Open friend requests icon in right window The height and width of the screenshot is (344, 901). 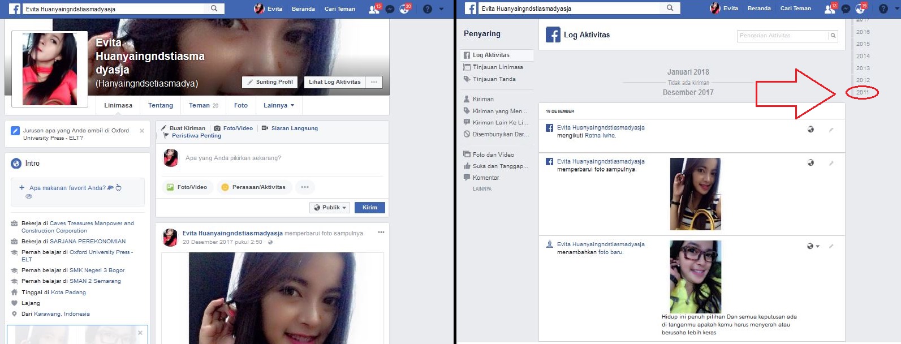[830, 9]
